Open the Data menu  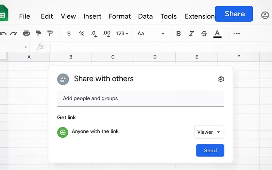pyautogui.click(x=145, y=16)
